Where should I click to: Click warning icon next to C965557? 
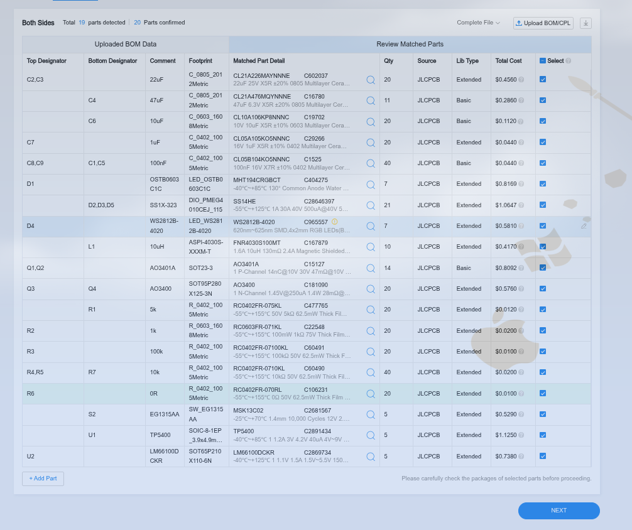[335, 222]
